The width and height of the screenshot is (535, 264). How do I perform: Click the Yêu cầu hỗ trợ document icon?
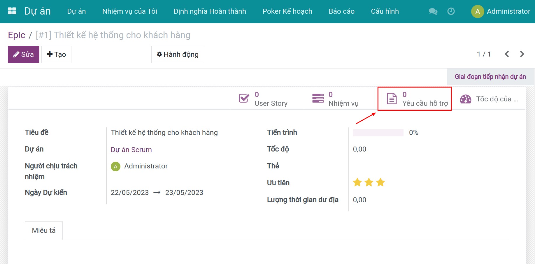click(x=391, y=98)
